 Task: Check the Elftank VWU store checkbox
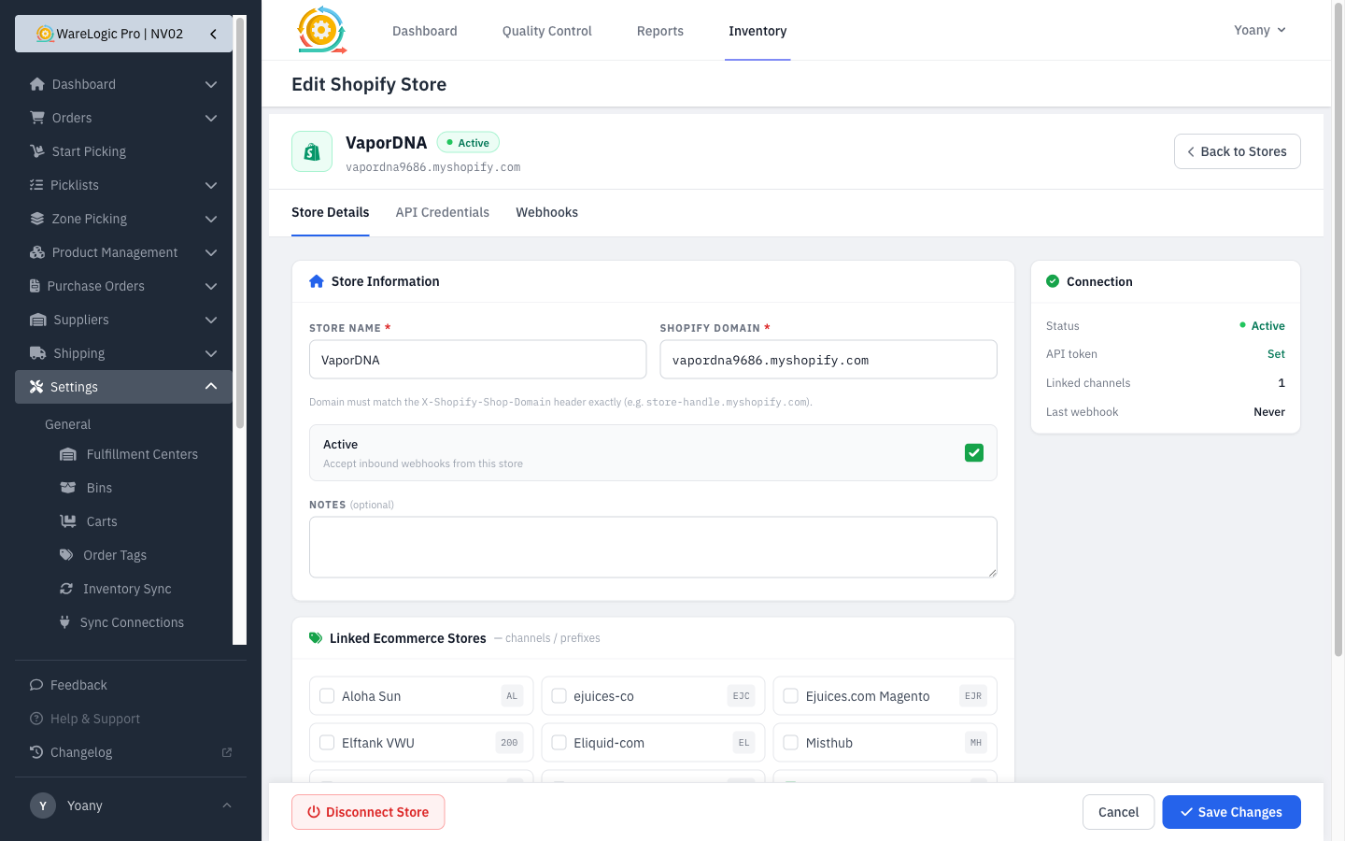pos(327,743)
